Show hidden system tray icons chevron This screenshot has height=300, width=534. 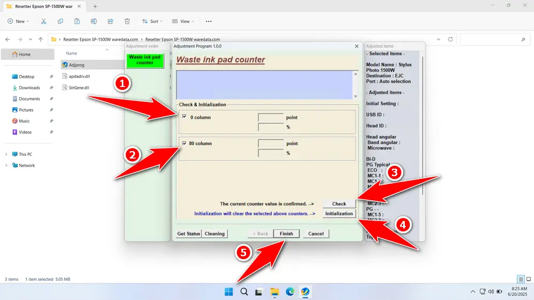pyautogui.click(x=473, y=292)
